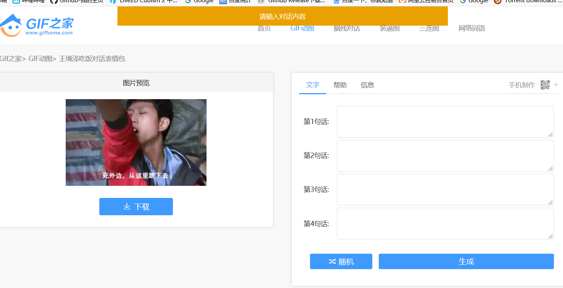This screenshot has height=288, width=563.
Task: Switch to the 文字 tab
Action: pos(313,85)
